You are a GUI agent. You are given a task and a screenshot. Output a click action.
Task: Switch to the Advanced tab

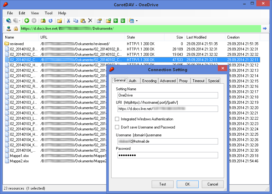pyautogui.click(x=168, y=81)
